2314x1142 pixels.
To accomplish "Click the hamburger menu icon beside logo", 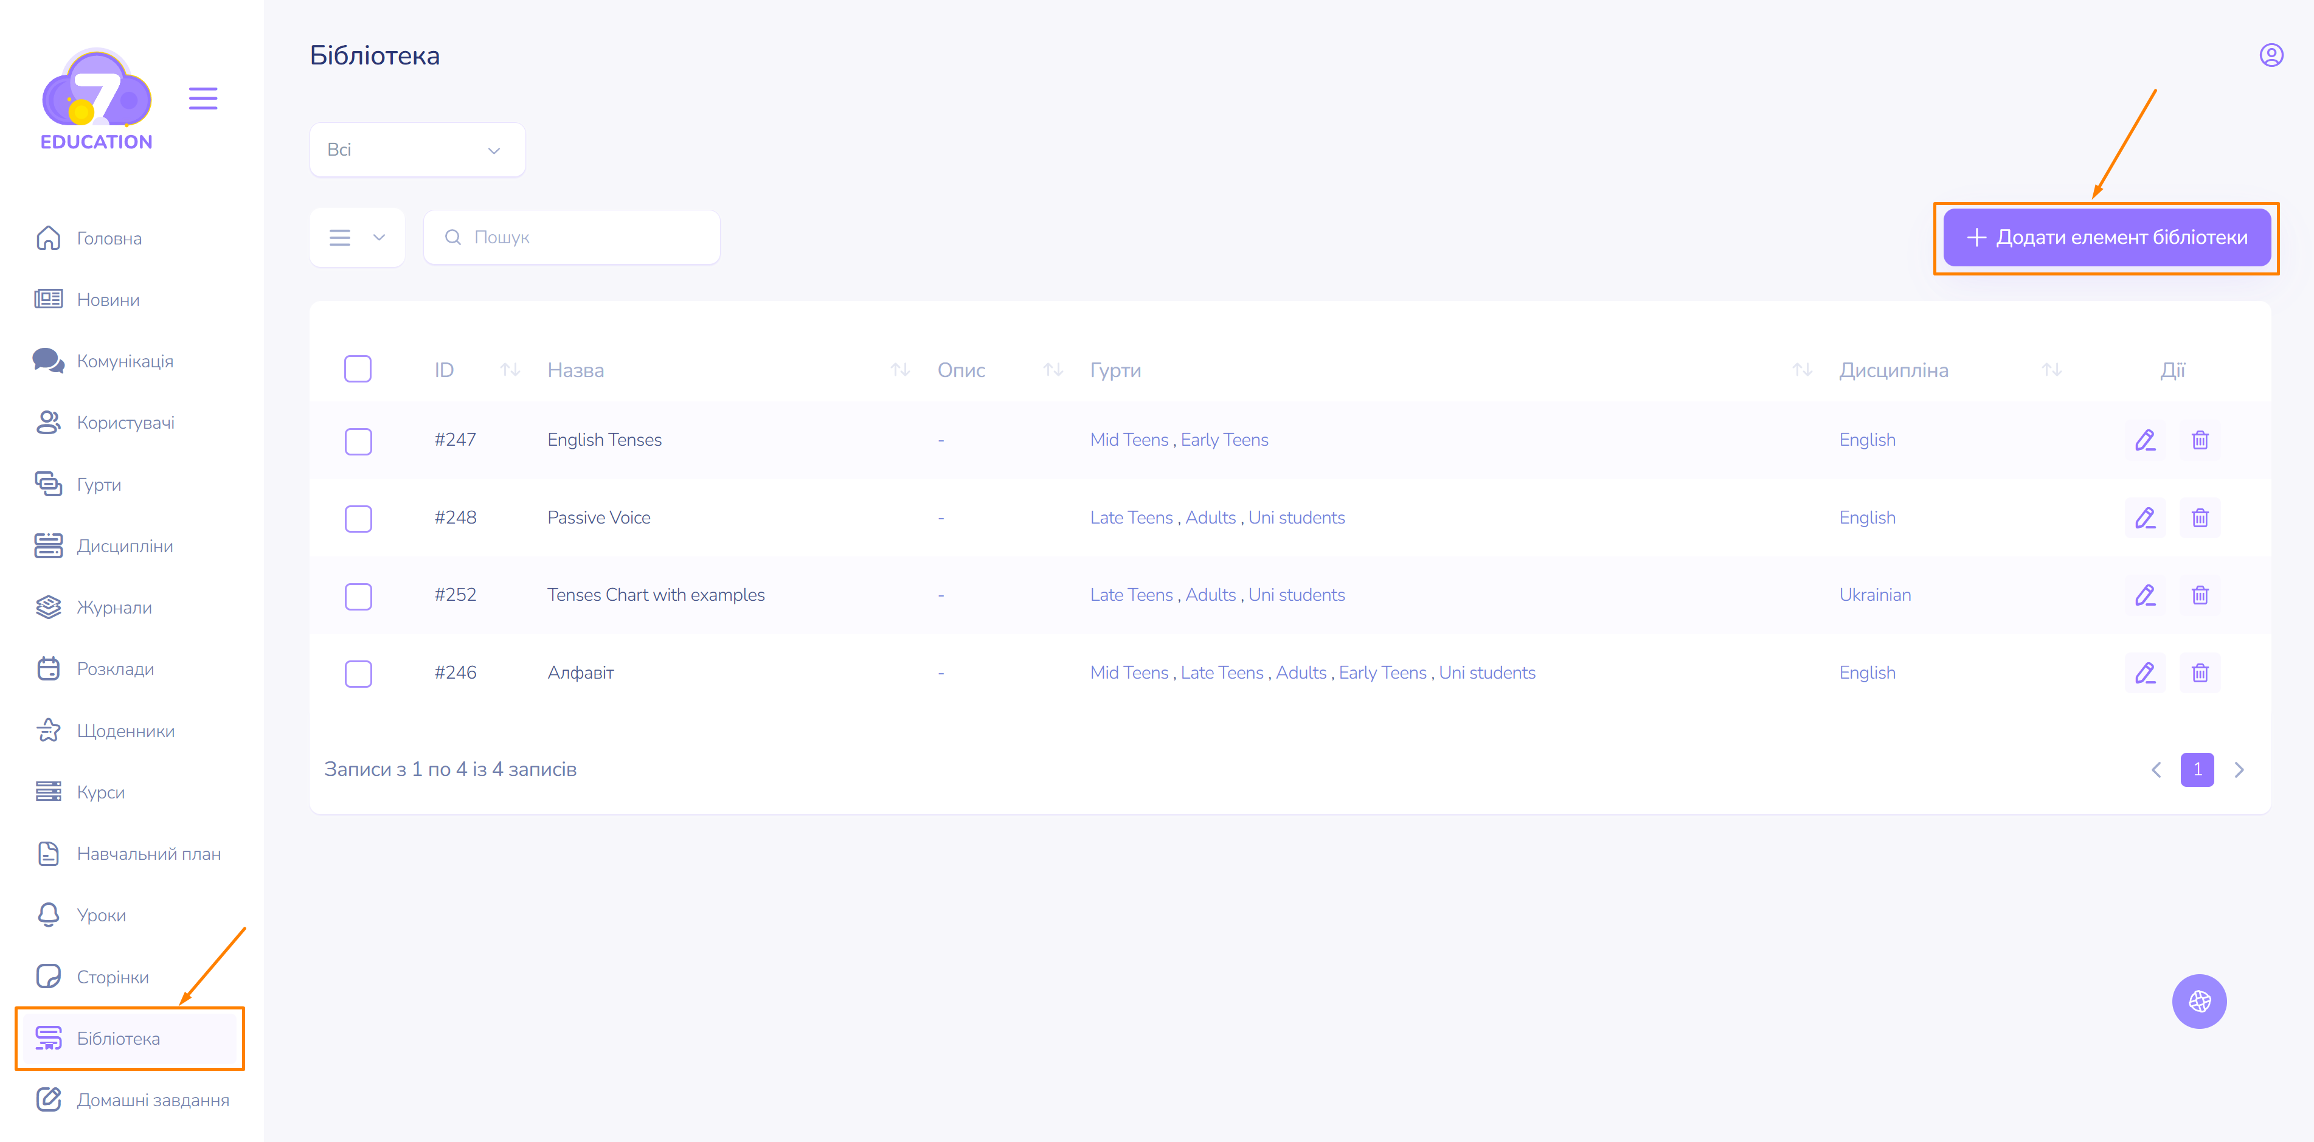I will click(203, 98).
